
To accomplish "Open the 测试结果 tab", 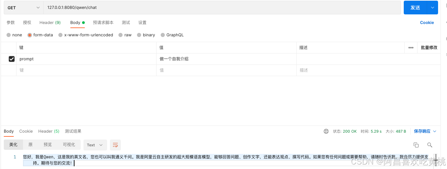I will tap(73, 131).
